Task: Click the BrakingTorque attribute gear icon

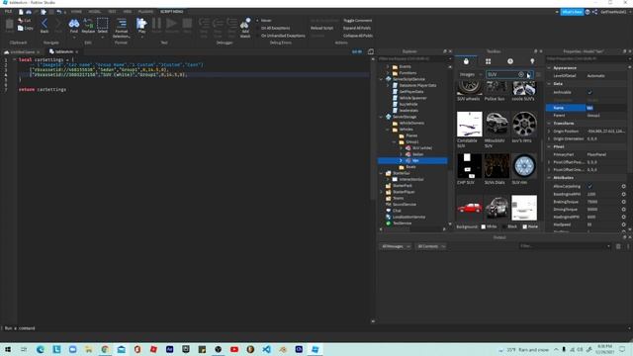Action: click(624, 202)
